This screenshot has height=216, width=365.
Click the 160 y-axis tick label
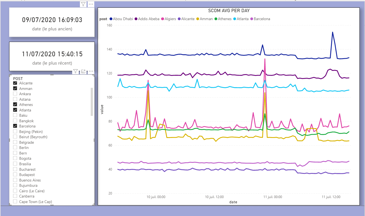[x=109, y=25]
